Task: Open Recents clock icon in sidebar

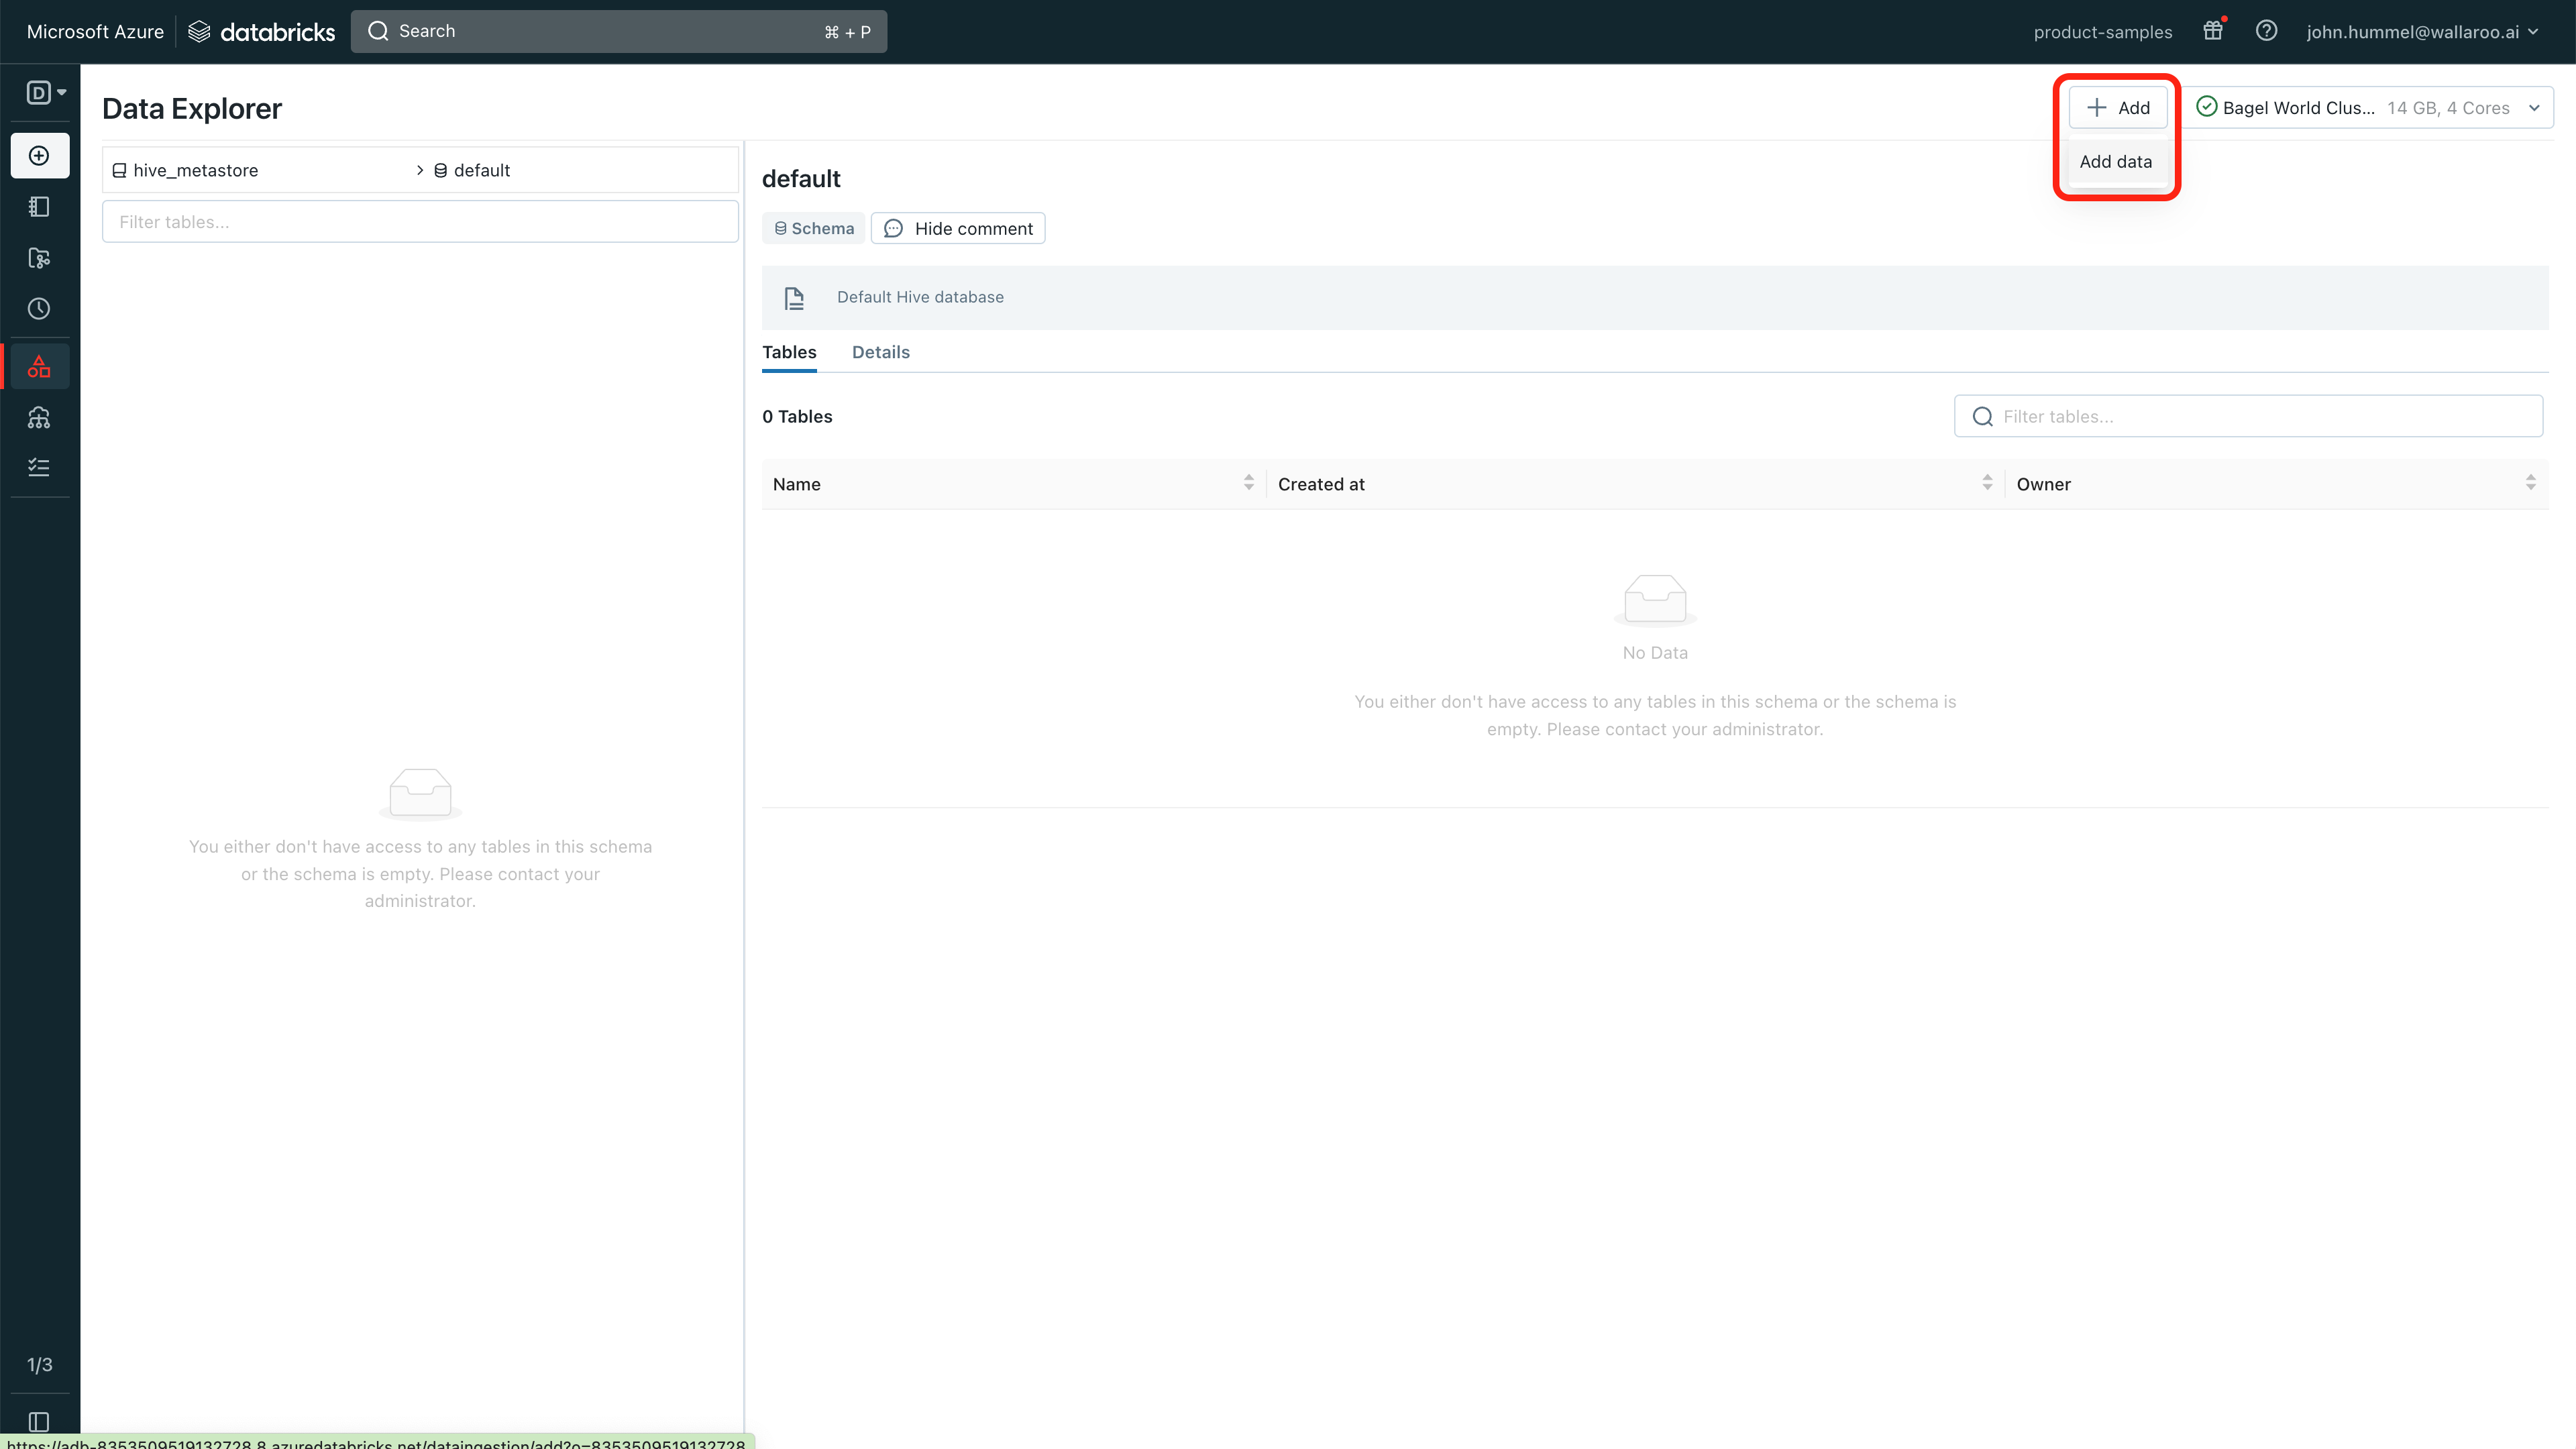Action: click(39, 309)
